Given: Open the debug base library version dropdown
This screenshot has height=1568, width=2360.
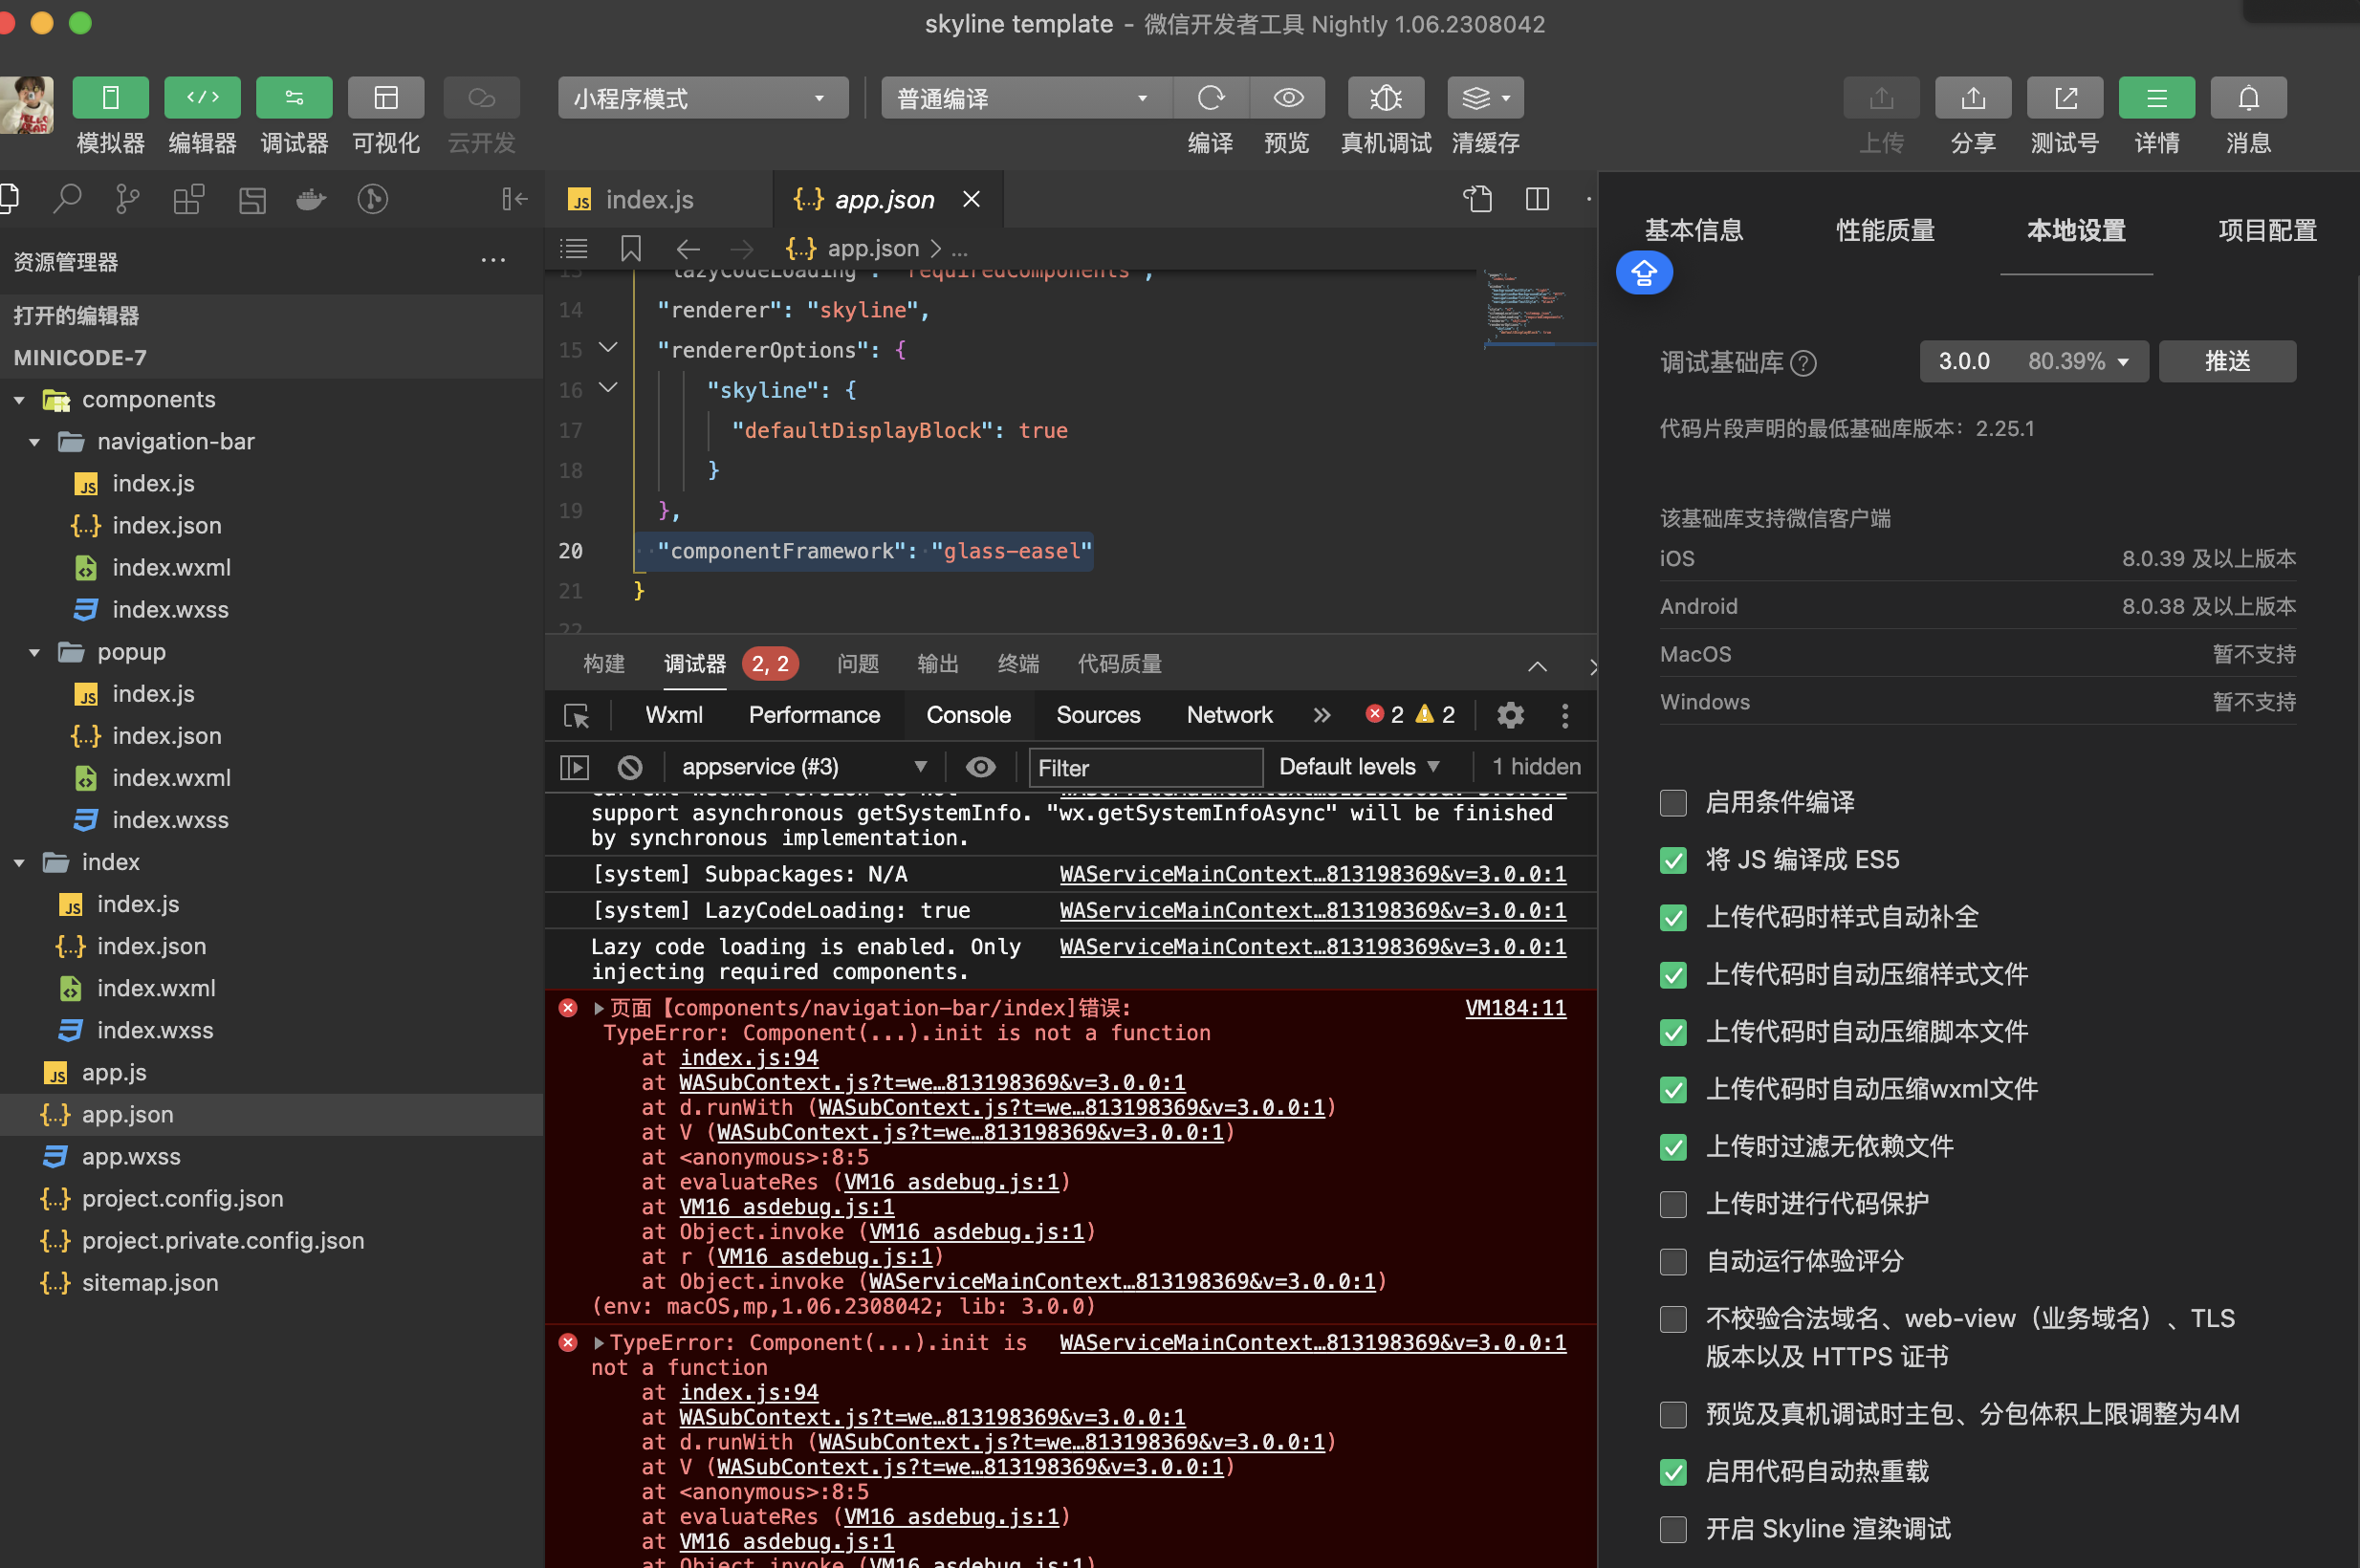Looking at the screenshot, I should (2033, 361).
